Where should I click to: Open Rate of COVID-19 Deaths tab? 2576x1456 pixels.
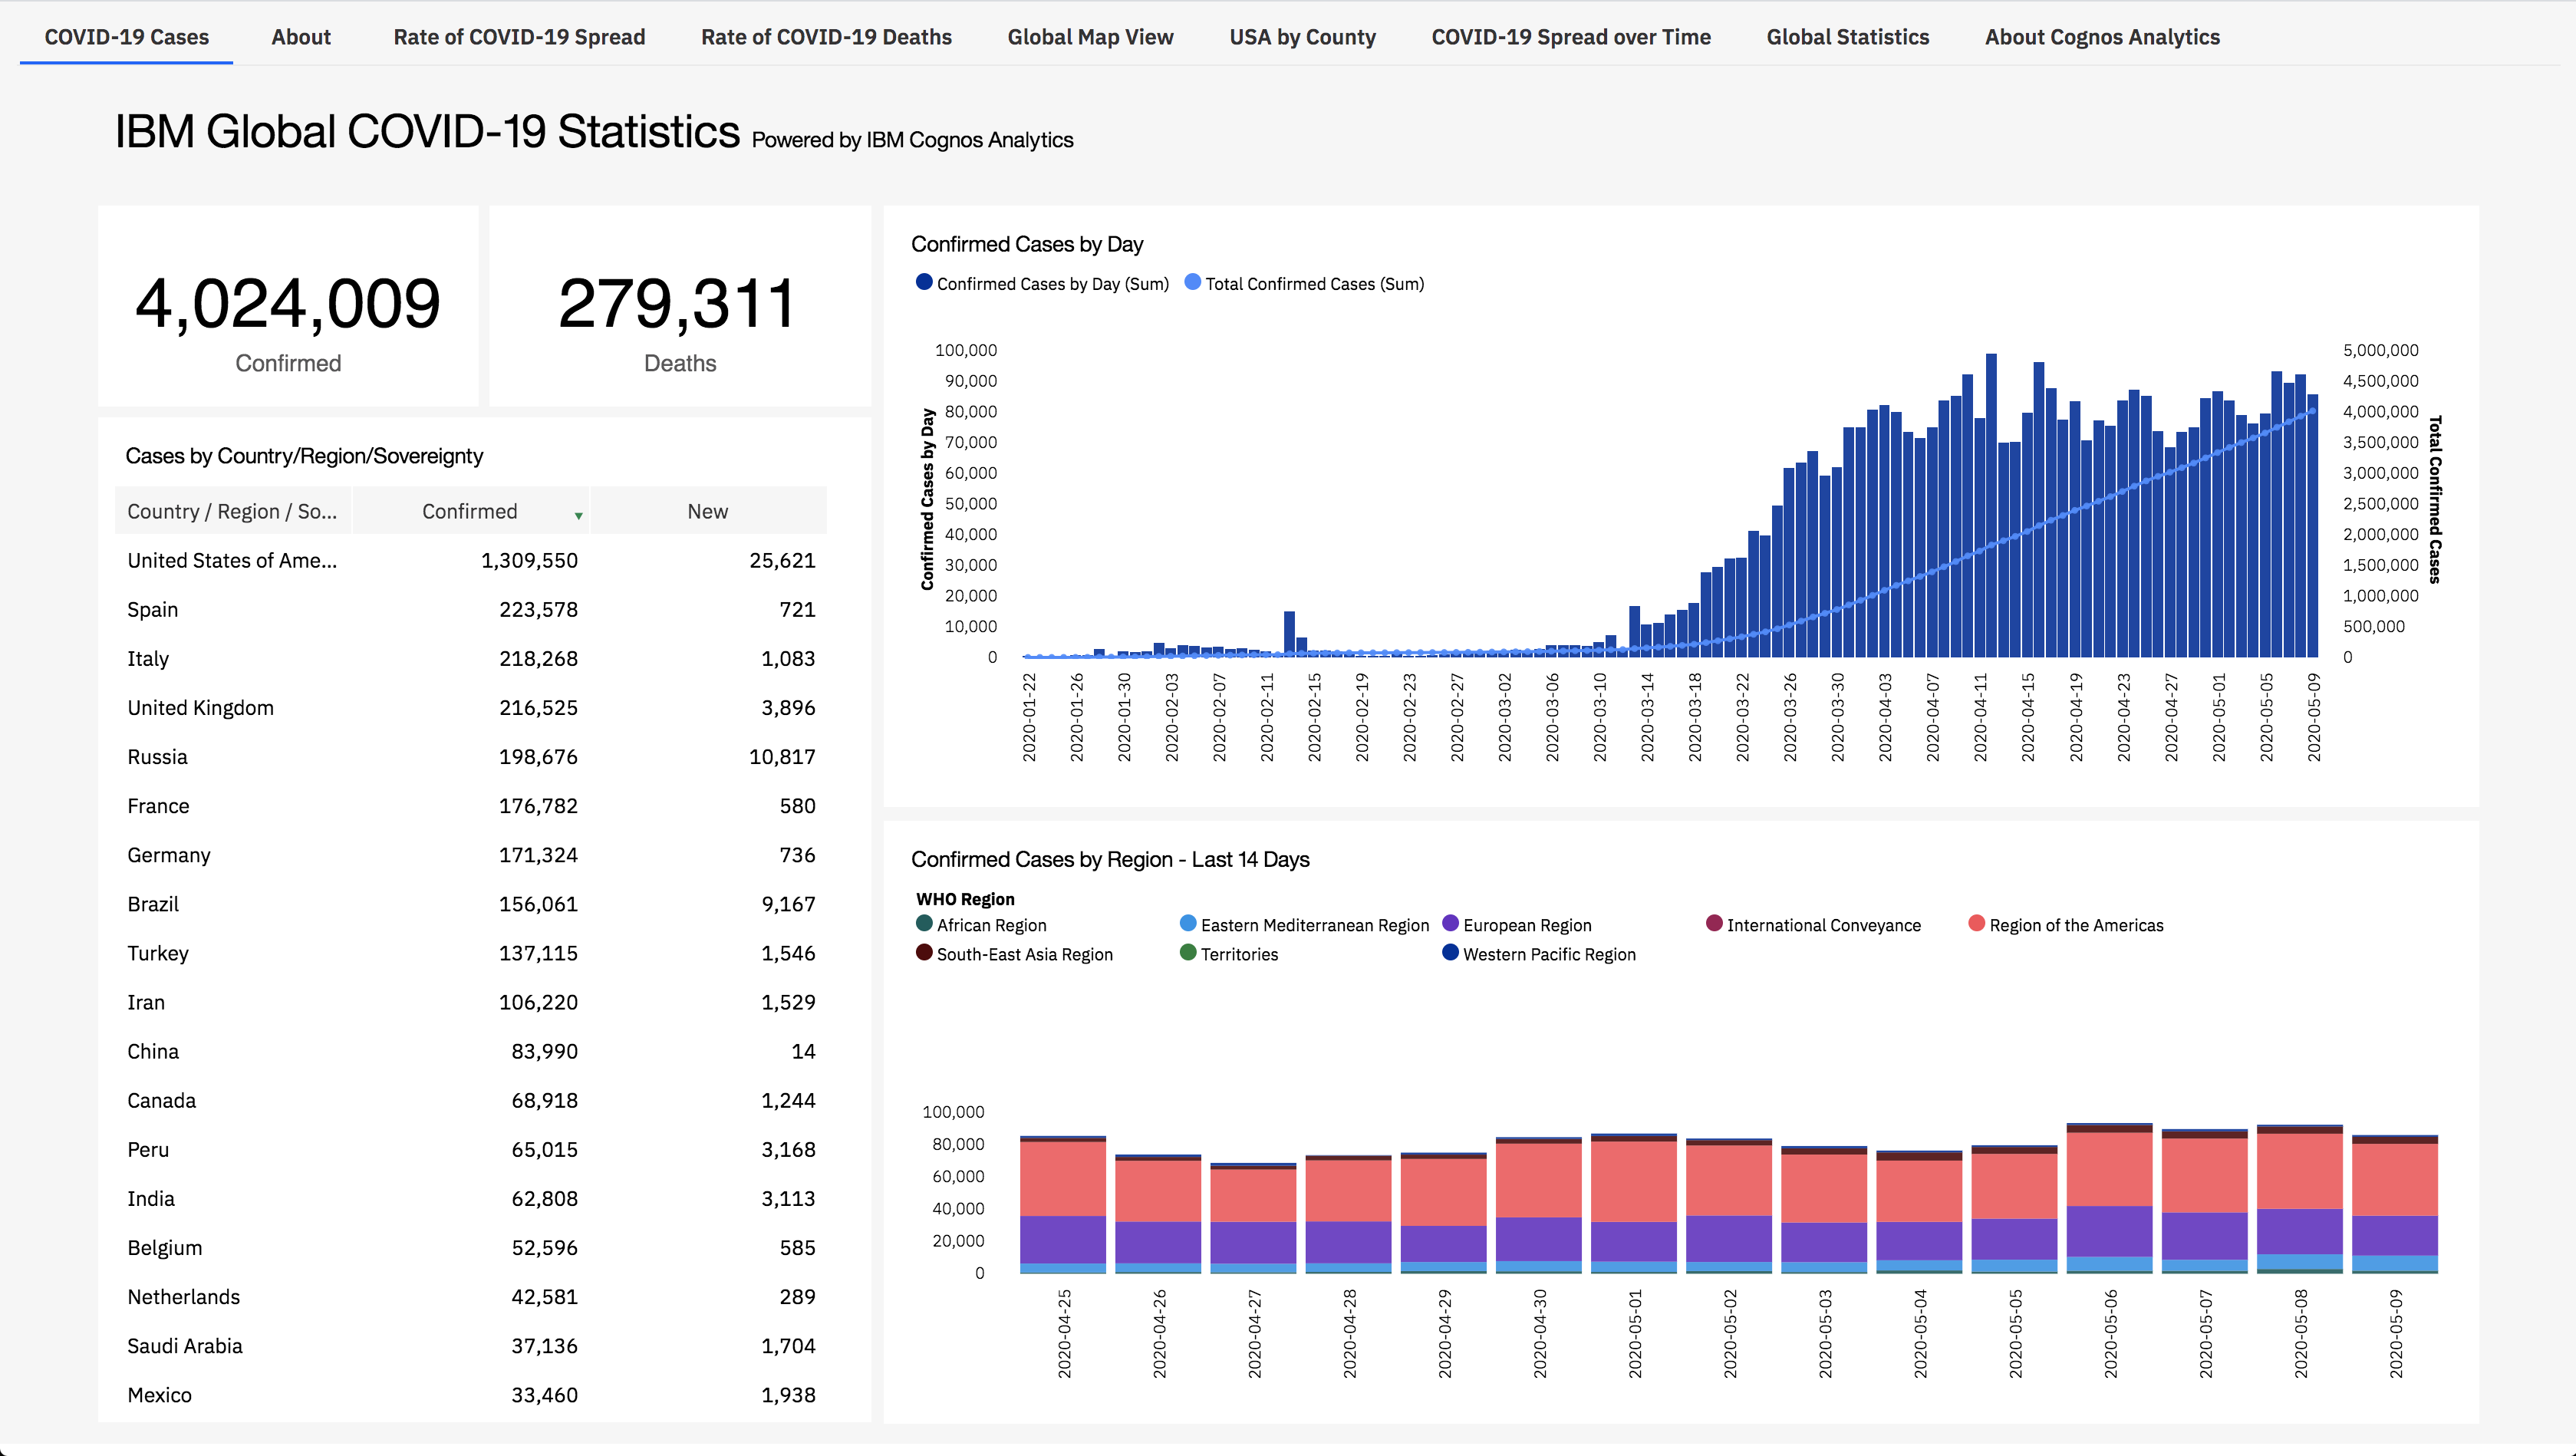click(x=826, y=37)
